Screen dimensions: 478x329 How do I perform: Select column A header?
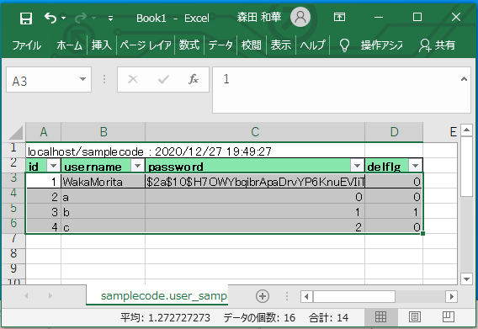(x=43, y=132)
